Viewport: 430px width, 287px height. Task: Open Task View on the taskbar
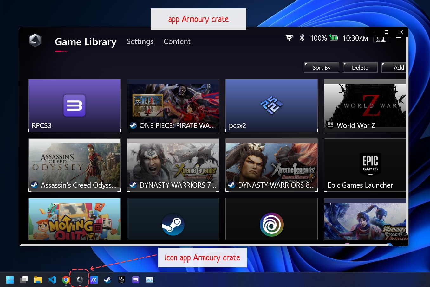click(24, 280)
